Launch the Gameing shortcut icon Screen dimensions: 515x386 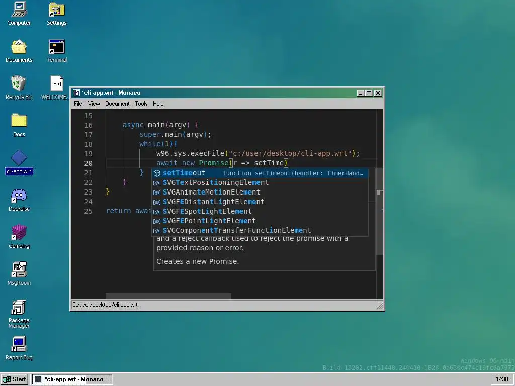pyautogui.click(x=19, y=237)
